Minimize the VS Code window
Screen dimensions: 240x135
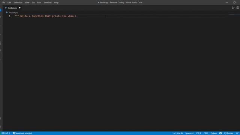227,3
